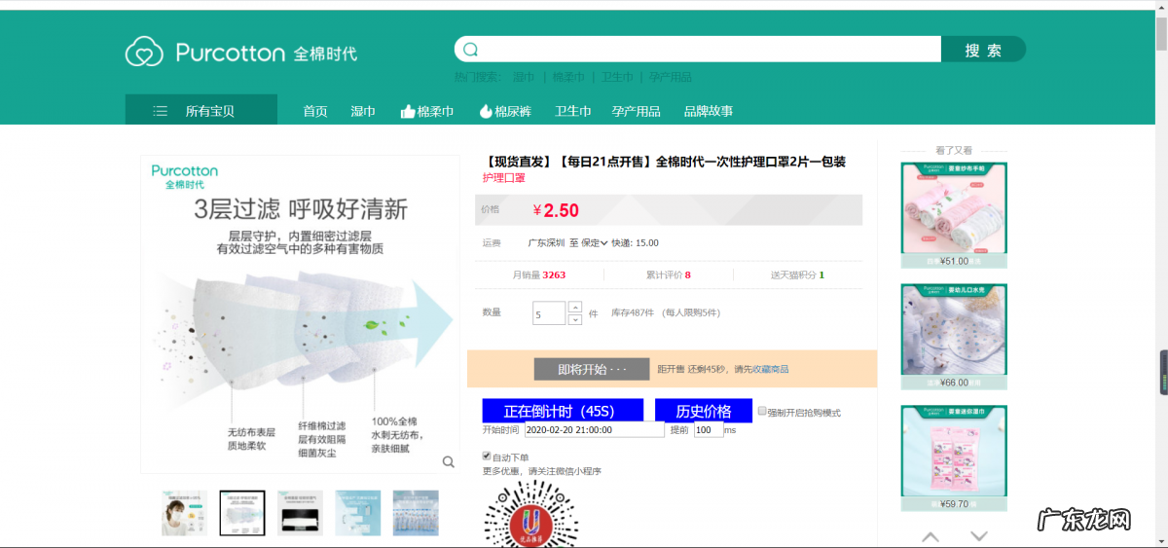The image size is (1168, 548).
Task: Increase quantity with the up arrow
Action: point(574,307)
